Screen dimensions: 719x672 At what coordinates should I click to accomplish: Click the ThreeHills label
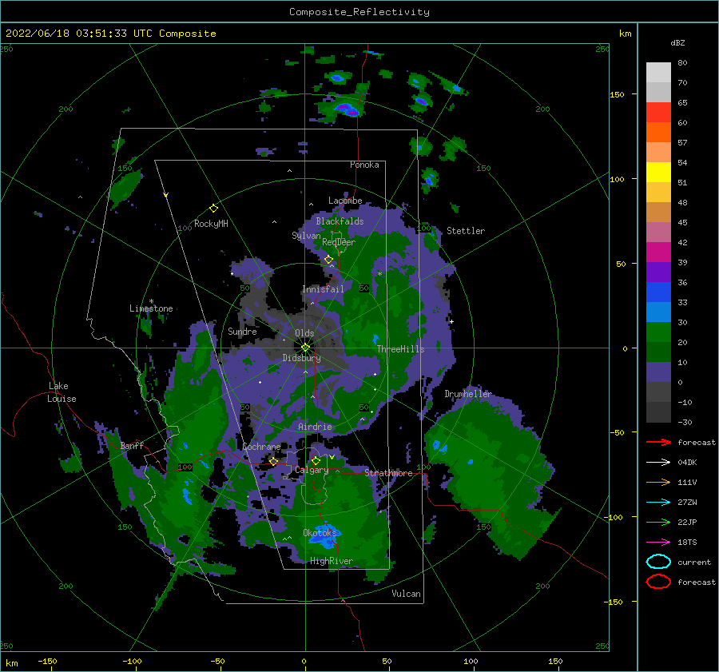point(400,349)
